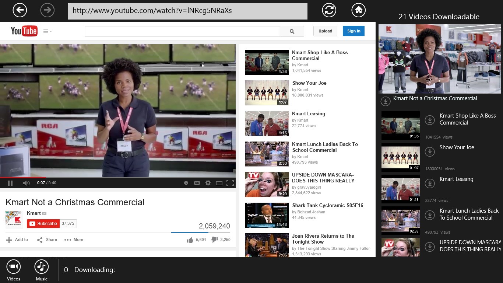503x283 pixels.
Task: Download Kmart Shop Like A Boss Commercial
Action: coord(430,120)
